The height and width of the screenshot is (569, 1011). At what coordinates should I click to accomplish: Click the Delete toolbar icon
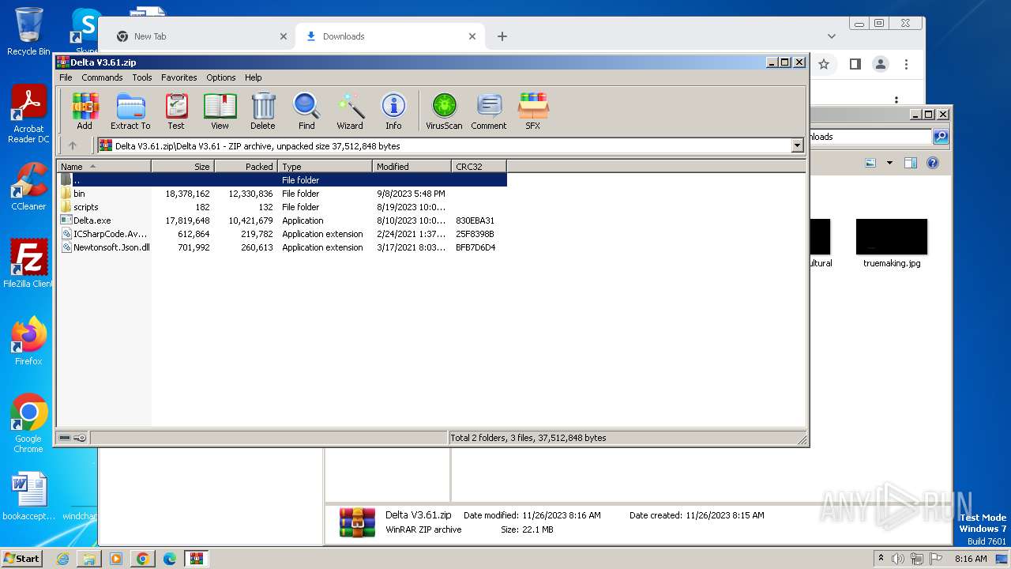[x=263, y=111]
